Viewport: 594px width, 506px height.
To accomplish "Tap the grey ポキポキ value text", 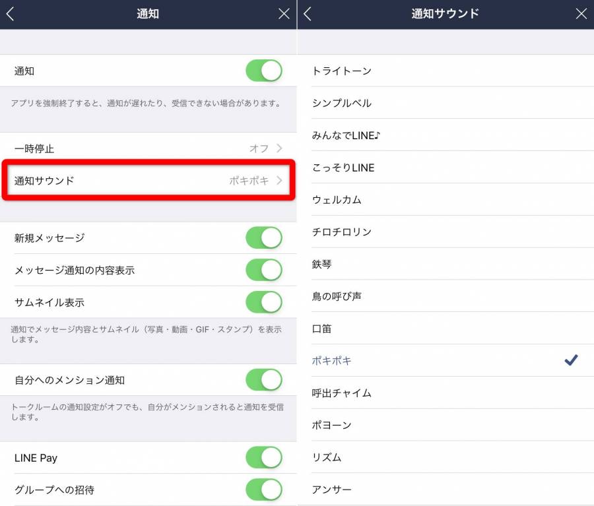I will 249,181.
